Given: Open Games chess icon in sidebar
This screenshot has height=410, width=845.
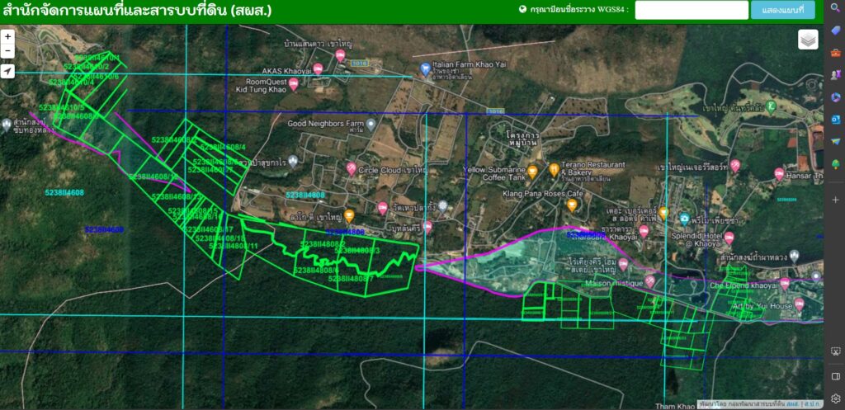Looking at the screenshot, I should pyautogui.click(x=835, y=75).
